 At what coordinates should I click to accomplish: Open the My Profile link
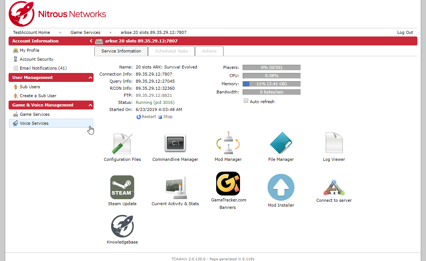[29, 50]
